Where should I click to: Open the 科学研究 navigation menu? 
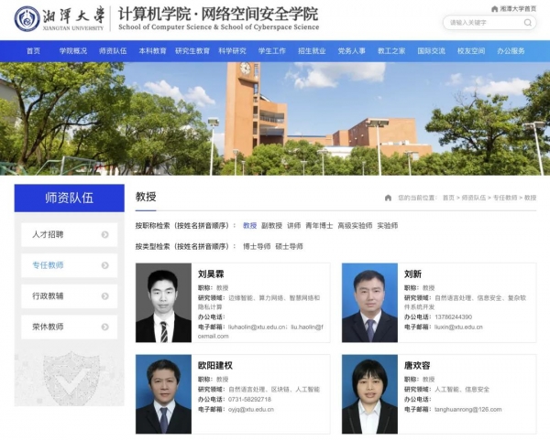232,51
